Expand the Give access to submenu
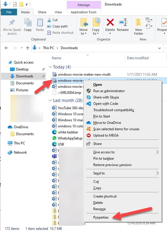 [122, 152]
